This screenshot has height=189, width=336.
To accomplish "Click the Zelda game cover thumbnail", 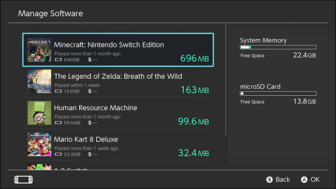I will pos(39,81).
